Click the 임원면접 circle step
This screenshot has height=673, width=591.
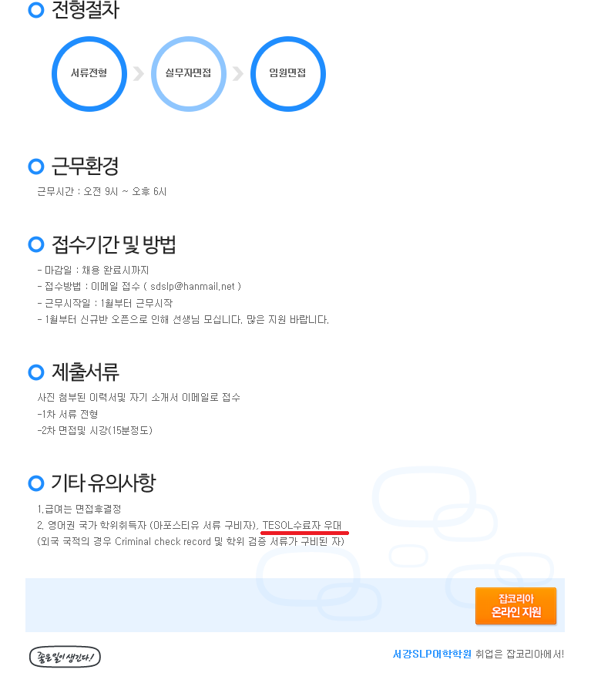(288, 74)
